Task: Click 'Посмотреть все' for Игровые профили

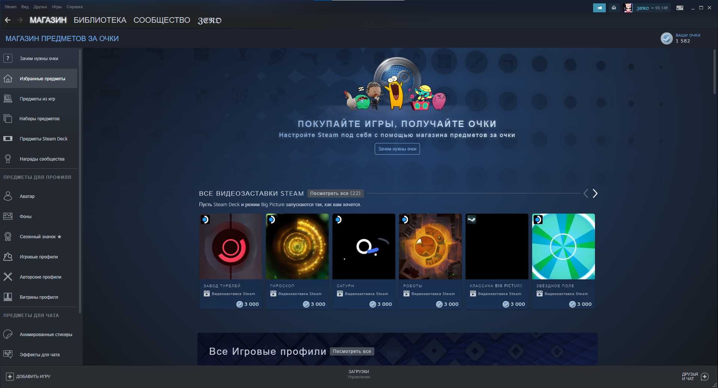Action: pyautogui.click(x=352, y=351)
